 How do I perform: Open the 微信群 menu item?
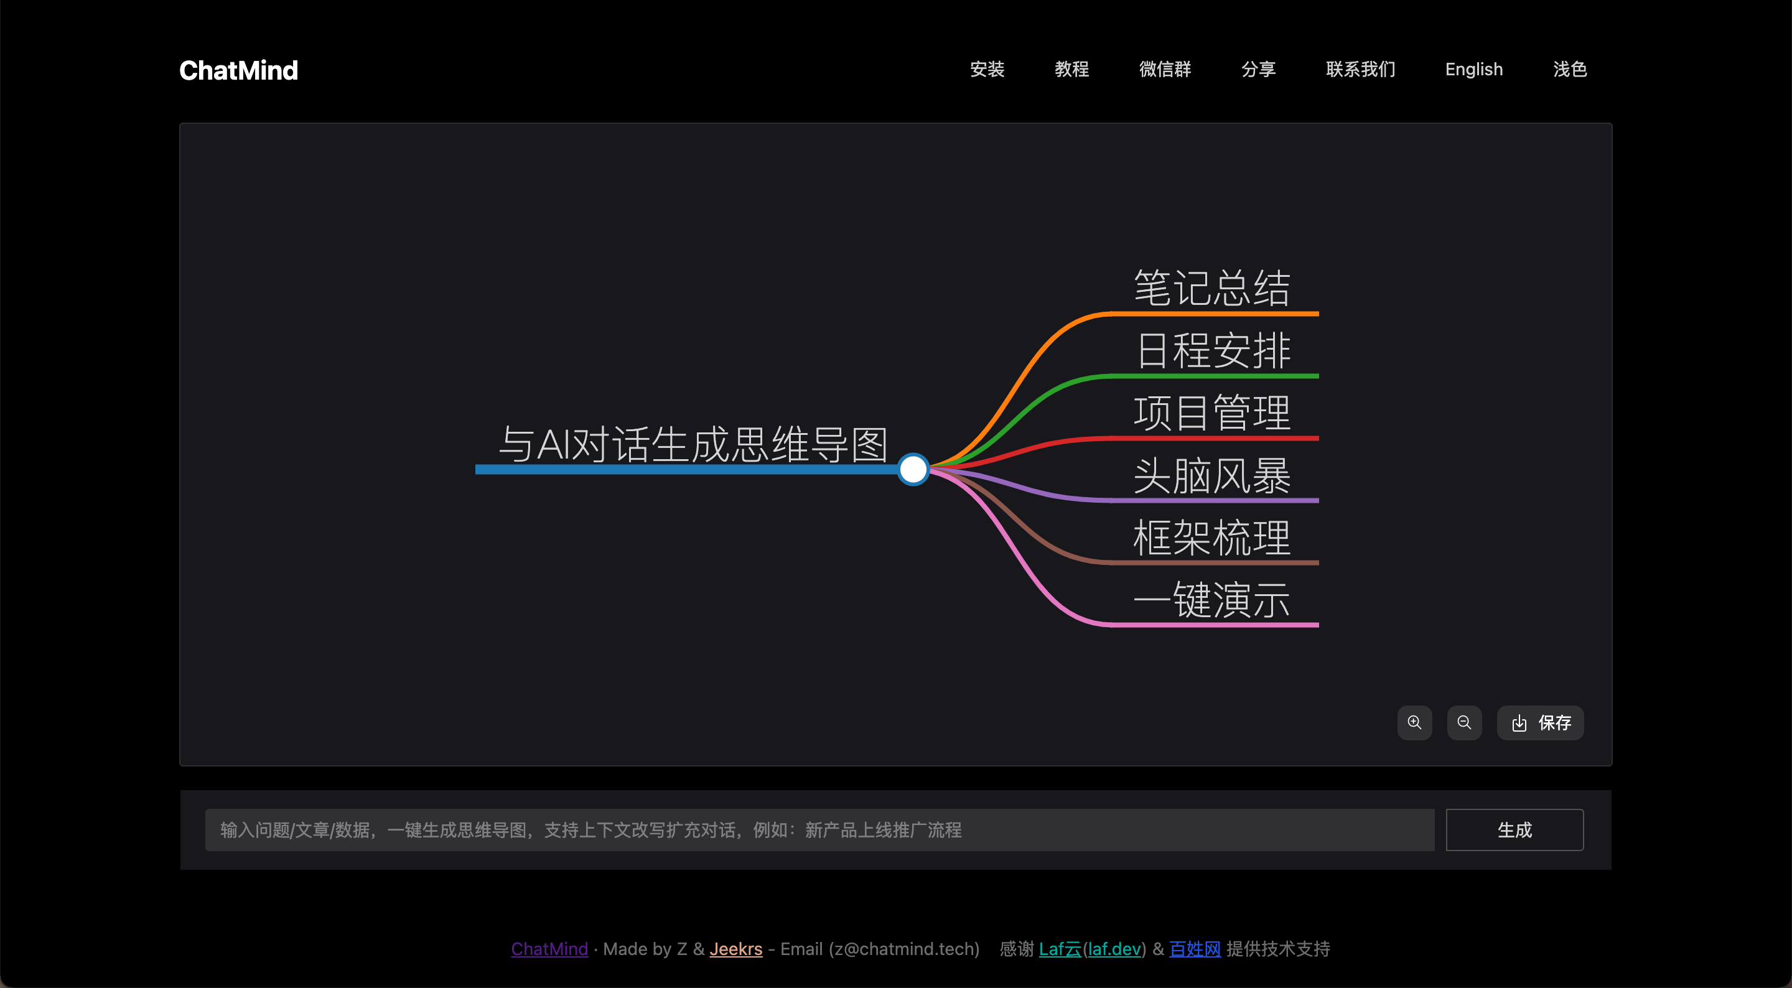point(1165,69)
